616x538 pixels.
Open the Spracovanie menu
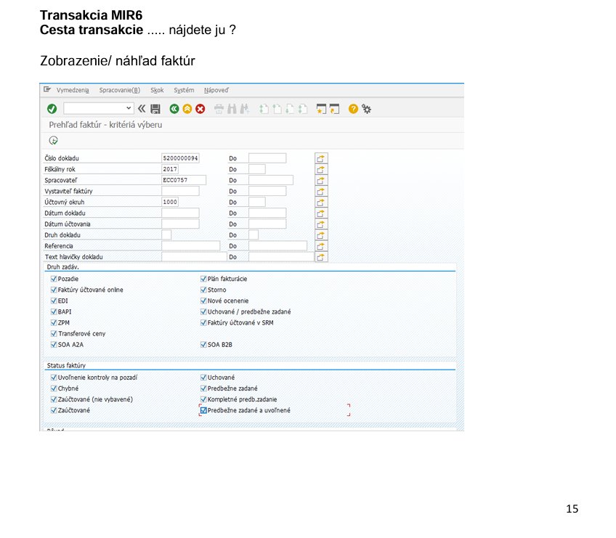tap(119, 90)
